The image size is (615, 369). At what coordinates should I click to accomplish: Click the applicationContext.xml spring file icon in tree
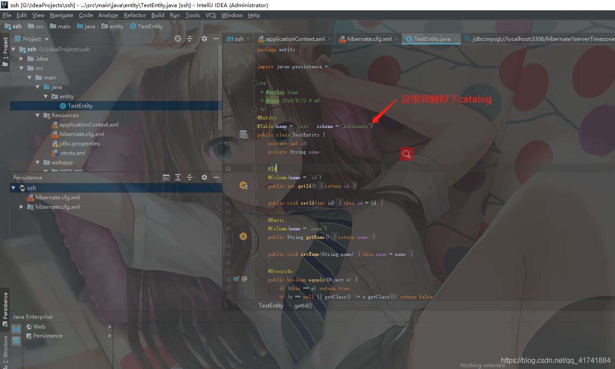tap(55, 124)
